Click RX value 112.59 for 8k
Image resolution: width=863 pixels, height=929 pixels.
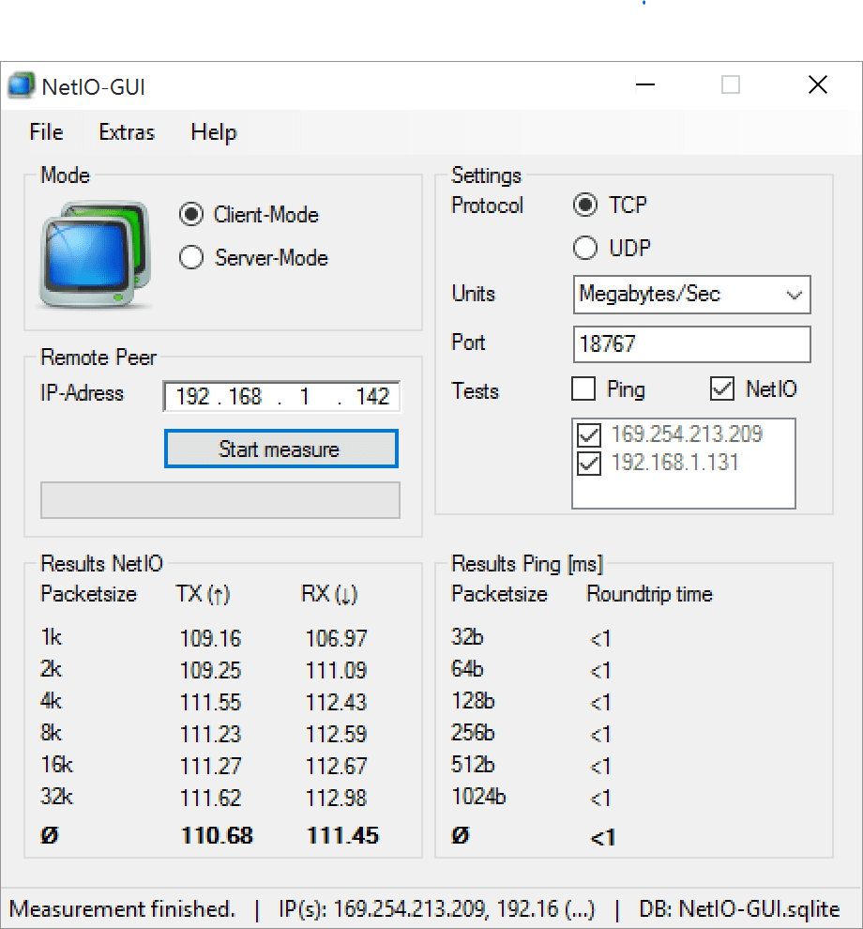coord(337,735)
